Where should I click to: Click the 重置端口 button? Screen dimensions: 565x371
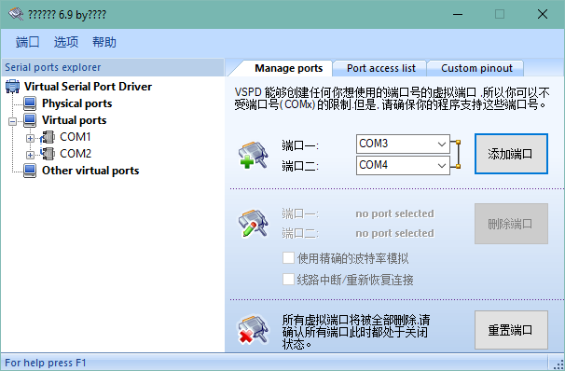coord(511,330)
